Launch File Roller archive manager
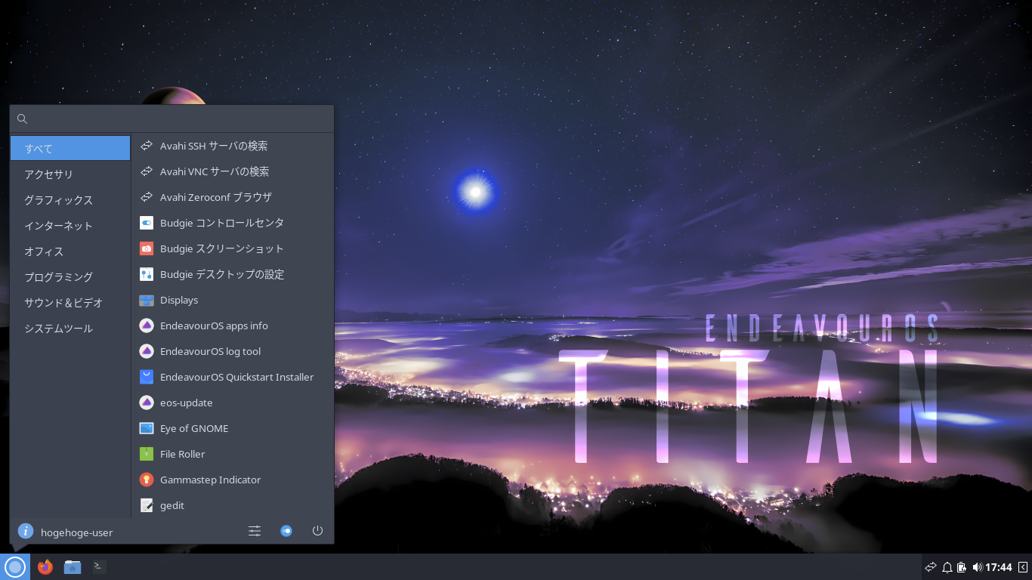This screenshot has width=1032, height=580. coord(233,454)
